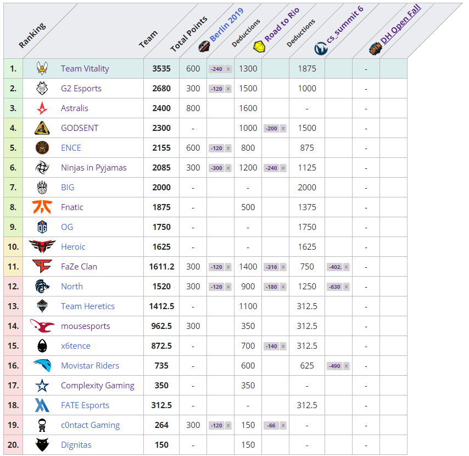469x456 pixels.
Task: Click the Team Vitality logo icon
Action: [42, 69]
